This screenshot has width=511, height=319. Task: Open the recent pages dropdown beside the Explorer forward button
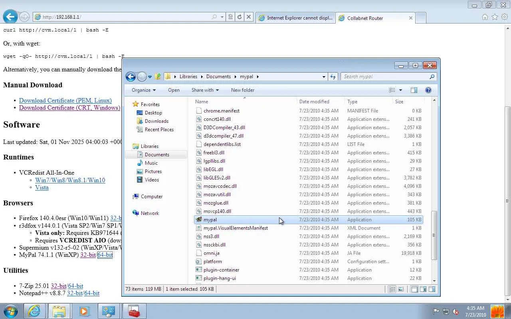coord(150,77)
